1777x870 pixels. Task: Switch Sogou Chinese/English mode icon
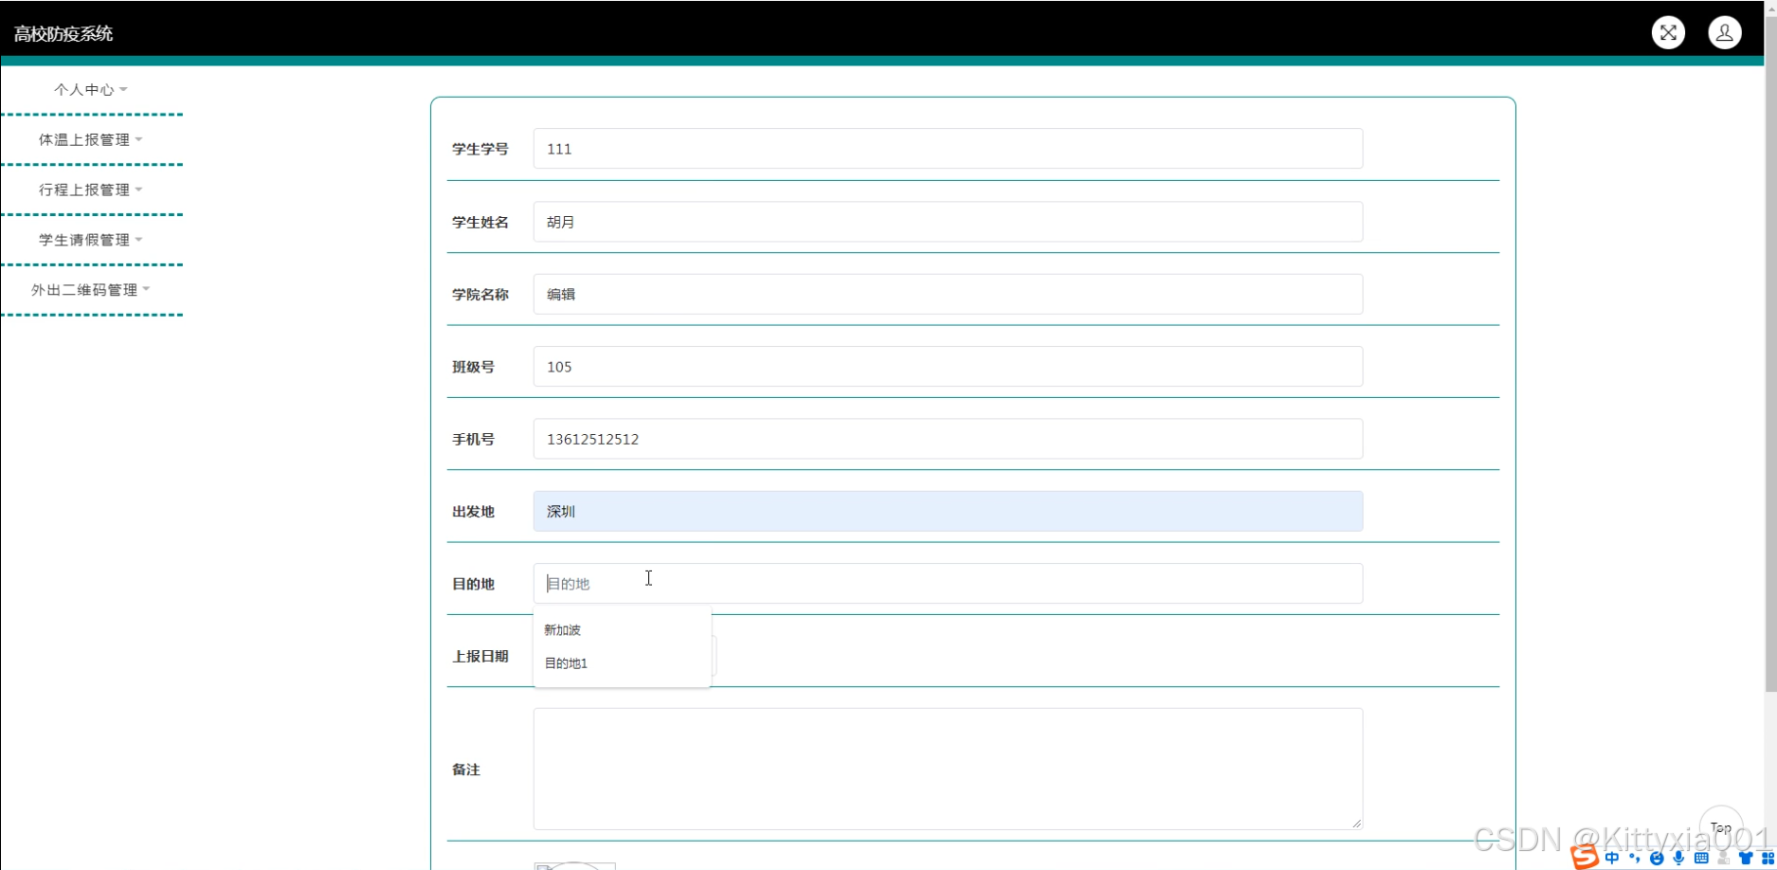tap(1612, 858)
